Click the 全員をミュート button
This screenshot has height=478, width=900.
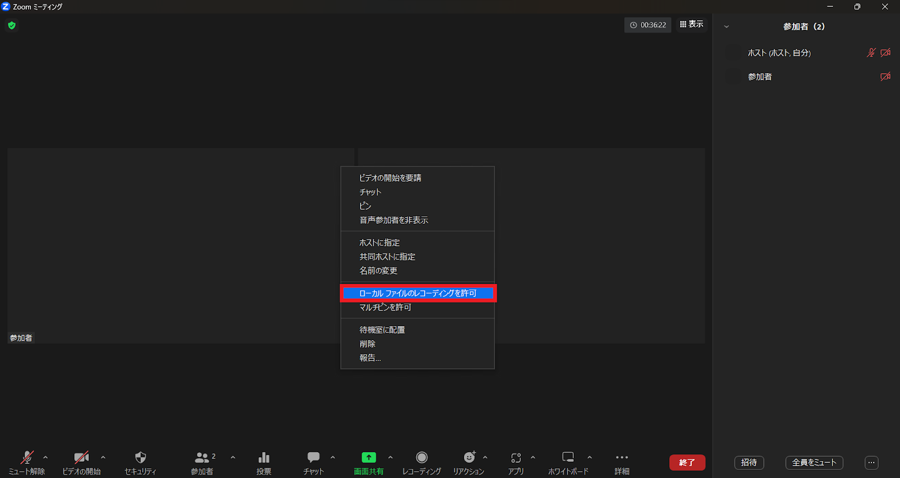(x=814, y=462)
